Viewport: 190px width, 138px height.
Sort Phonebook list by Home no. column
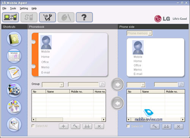(x=100, y=92)
